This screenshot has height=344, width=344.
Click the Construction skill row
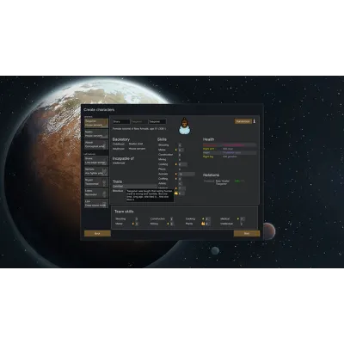169,155
